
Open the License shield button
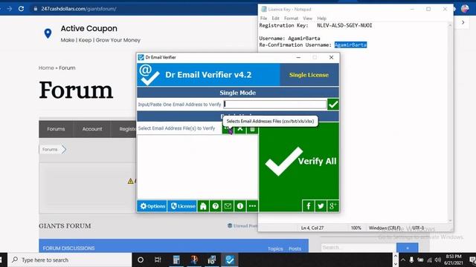point(182,206)
